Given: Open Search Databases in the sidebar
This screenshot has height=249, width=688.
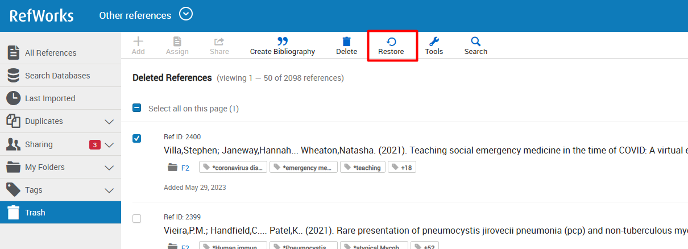Looking at the screenshot, I should click(60, 76).
